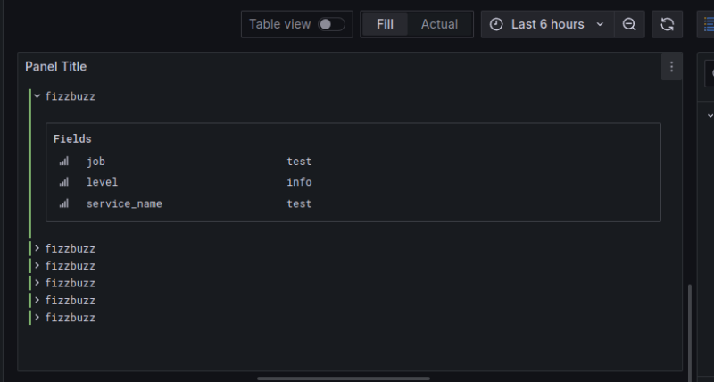The width and height of the screenshot is (714, 382).
Task: Expand the last fizzbuzz log row
Action: click(37, 318)
